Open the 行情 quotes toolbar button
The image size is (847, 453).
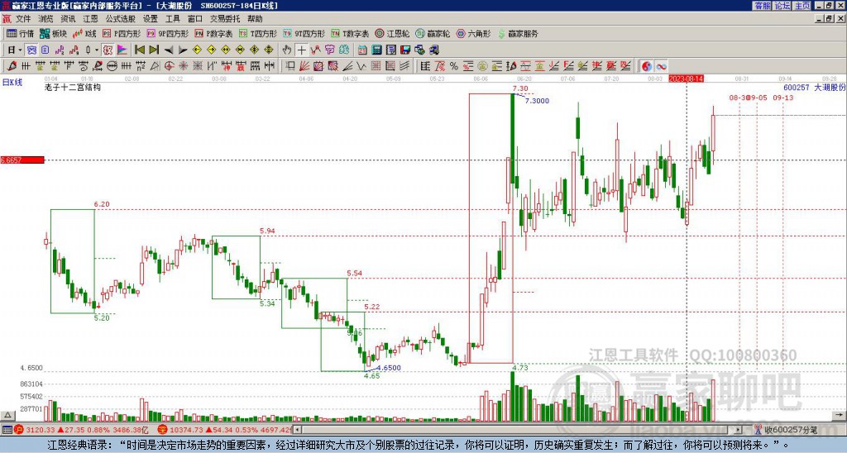click(x=20, y=33)
